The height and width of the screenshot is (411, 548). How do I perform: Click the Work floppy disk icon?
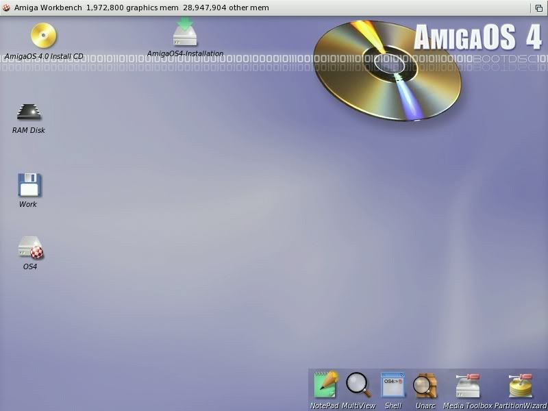click(29, 184)
